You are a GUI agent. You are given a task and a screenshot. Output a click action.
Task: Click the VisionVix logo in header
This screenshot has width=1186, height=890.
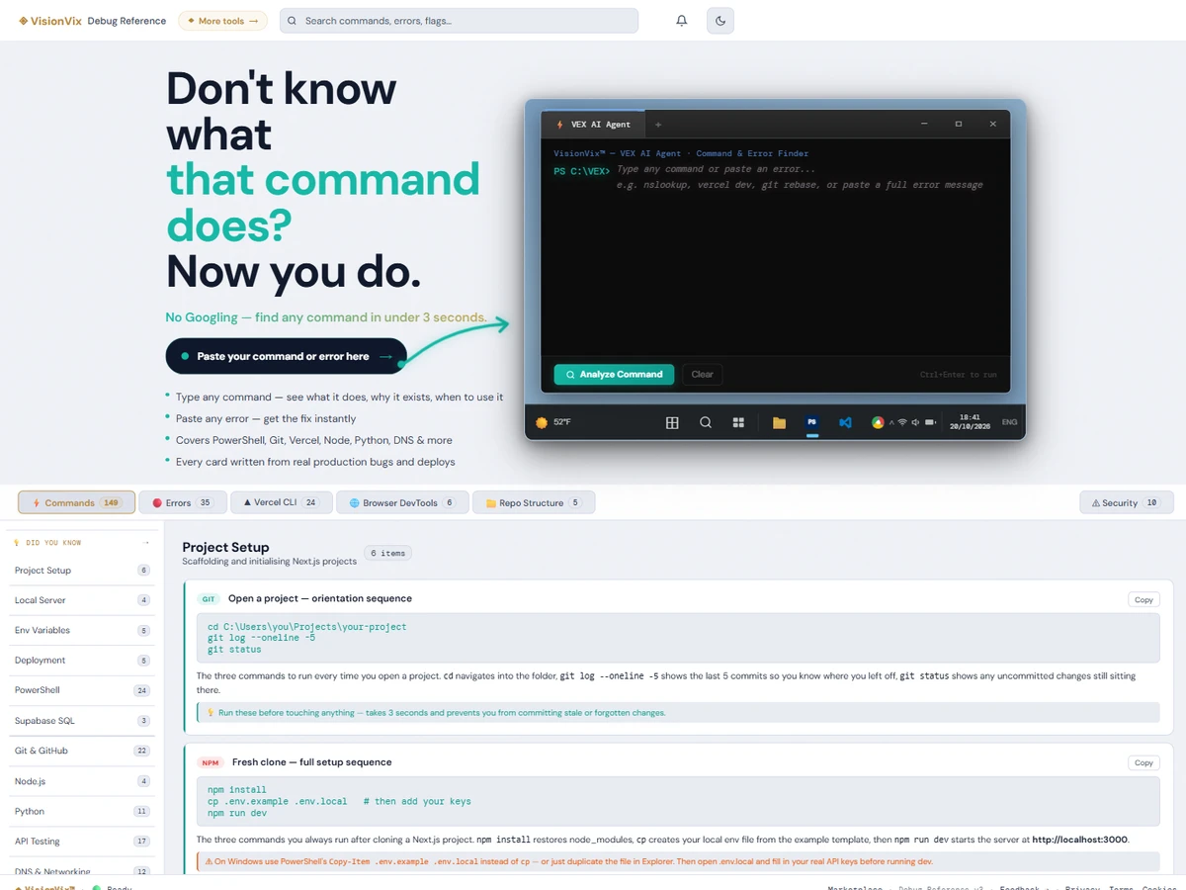pyautogui.click(x=49, y=21)
